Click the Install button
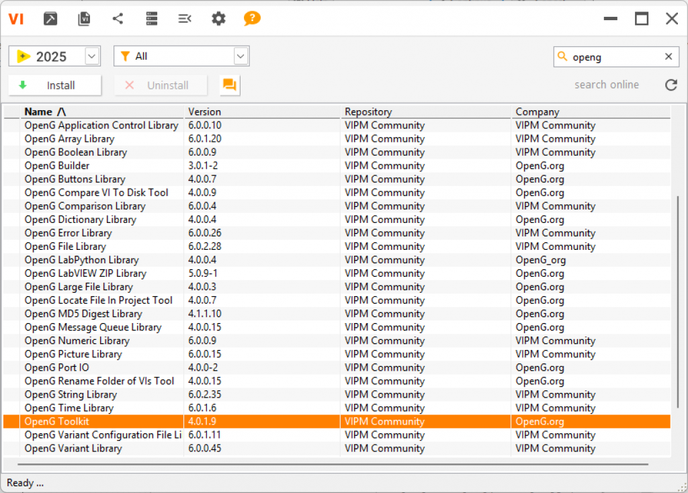The height and width of the screenshot is (493, 688). (x=55, y=85)
